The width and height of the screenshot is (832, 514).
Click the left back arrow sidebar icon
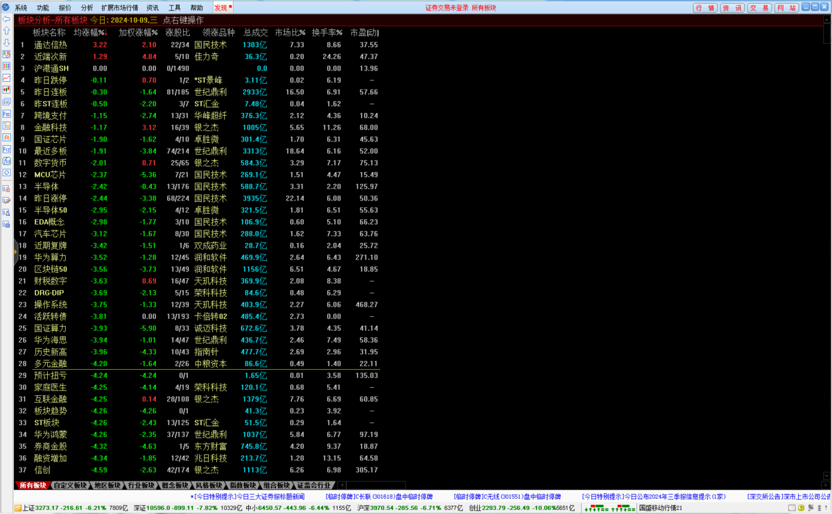6,20
